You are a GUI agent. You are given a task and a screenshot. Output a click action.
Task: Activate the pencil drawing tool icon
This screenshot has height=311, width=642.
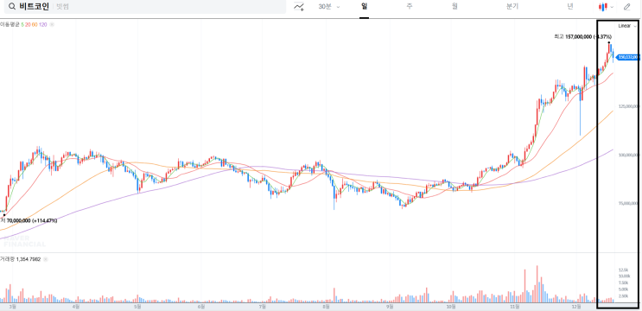click(626, 7)
